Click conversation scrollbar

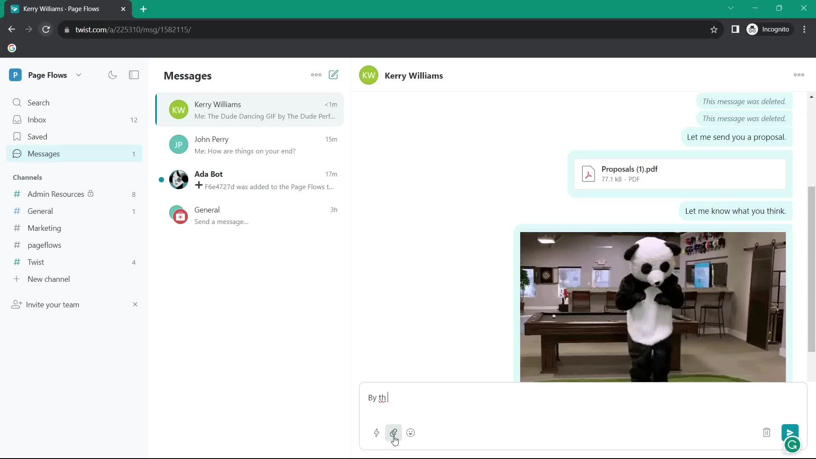[x=811, y=269]
